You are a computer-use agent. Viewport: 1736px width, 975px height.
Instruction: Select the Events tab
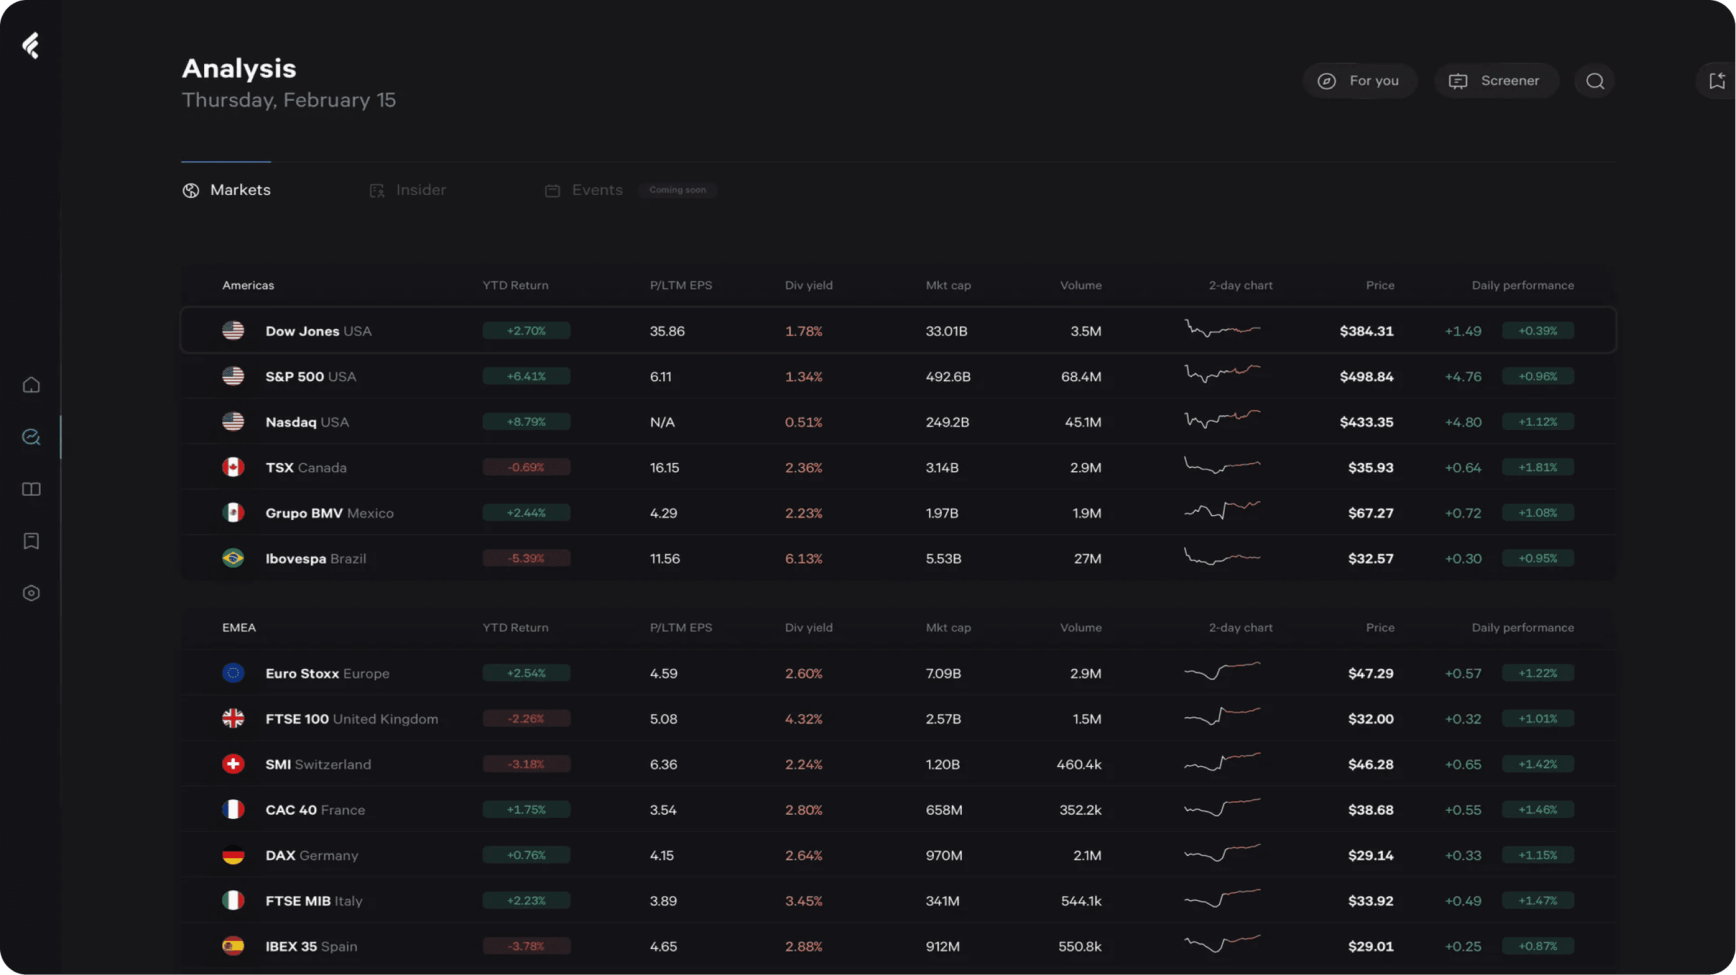[x=583, y=190]
